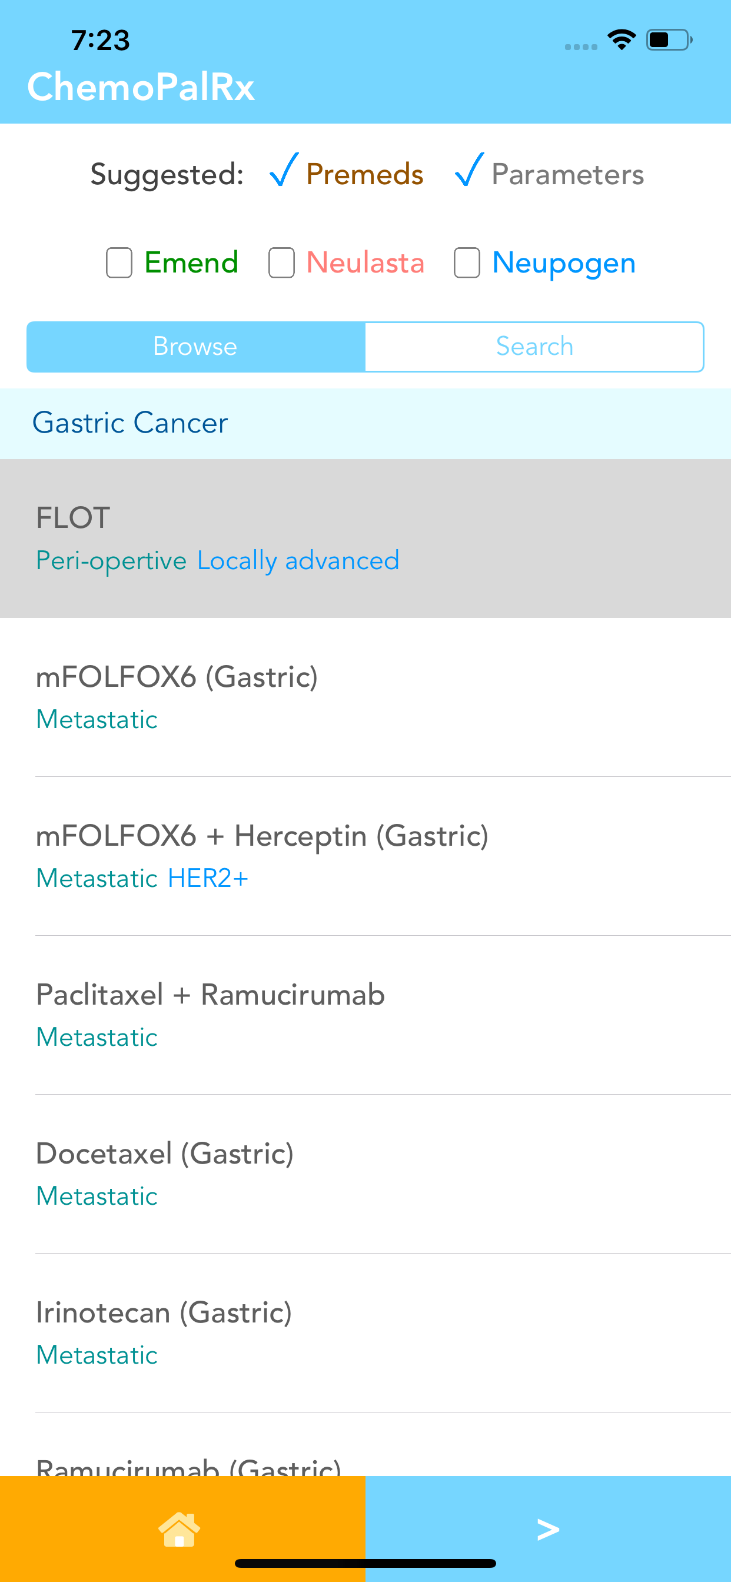The width and height of the screenshot is (731, 1582).
Task: Tap the home icon in bottom bar
Action: pos(180,1529)
